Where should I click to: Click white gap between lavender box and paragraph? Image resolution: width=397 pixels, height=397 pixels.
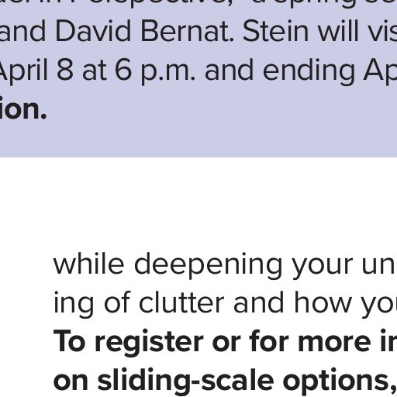(198, 202)
